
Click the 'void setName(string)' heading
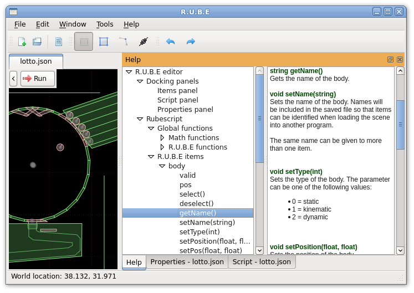[303, 94]
